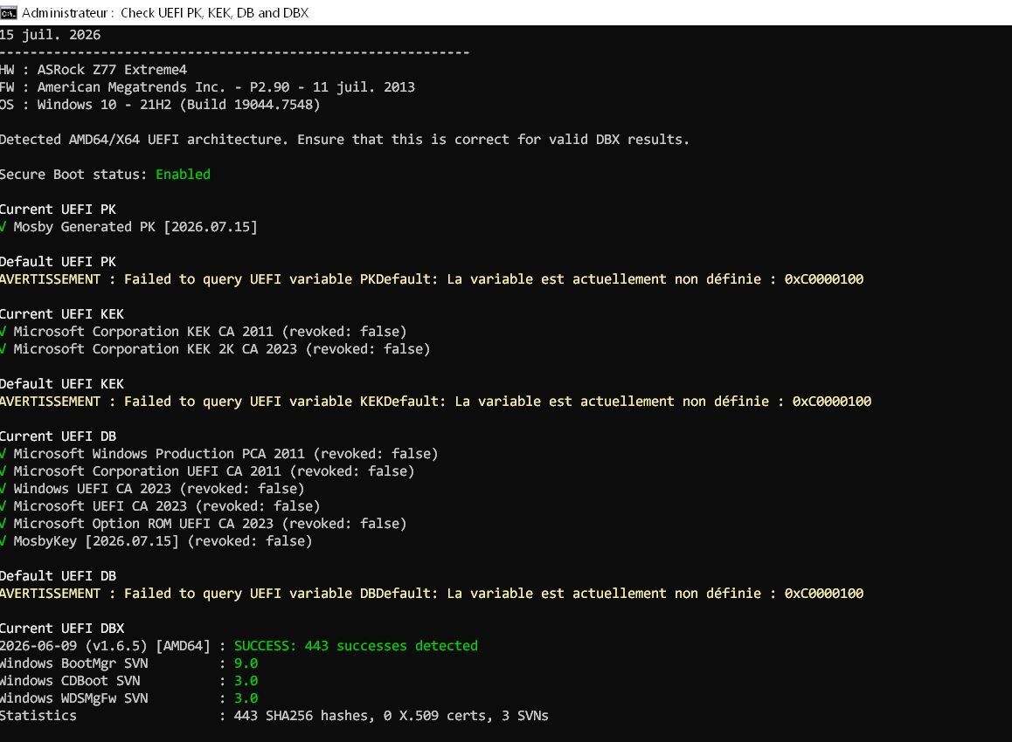Click the green Enabled Secure Boot status
Viewport: 1012px width, 742px height.
(183, 174)
